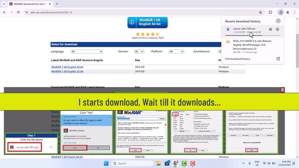The image size is (299, 168).
Task: Open the site information icon in address bar
Action: pyautogui.click(x=27, y=13)
